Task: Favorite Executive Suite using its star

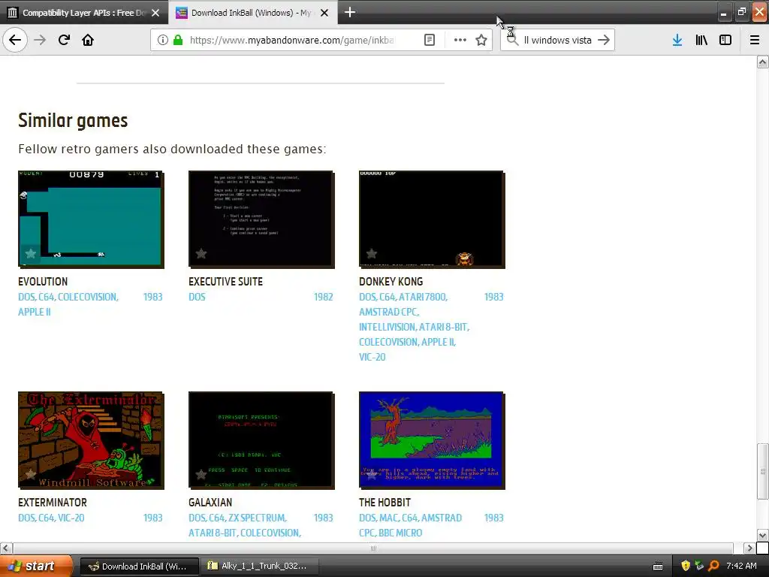Action: 201,253
